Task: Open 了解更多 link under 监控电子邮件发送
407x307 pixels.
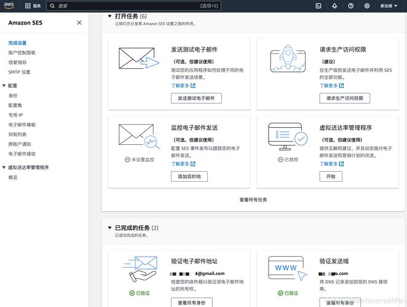Action: (183, 164)
